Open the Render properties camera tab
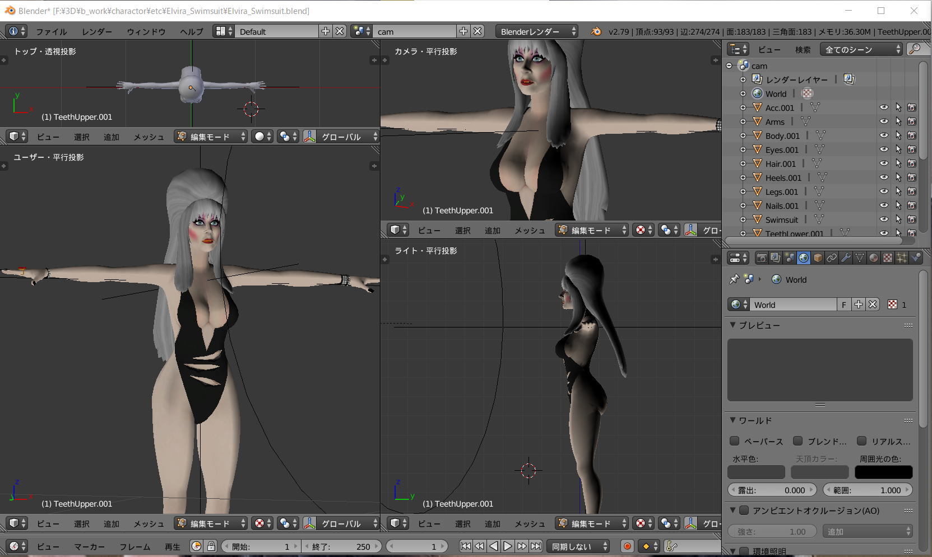932x557 pixels. 762,258
